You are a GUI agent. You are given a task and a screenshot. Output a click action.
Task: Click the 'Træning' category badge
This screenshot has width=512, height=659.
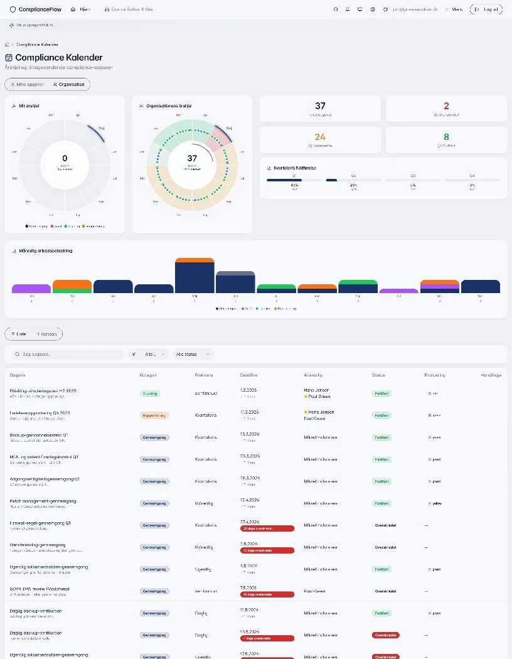pyautogui.click(x=150, y=394)
